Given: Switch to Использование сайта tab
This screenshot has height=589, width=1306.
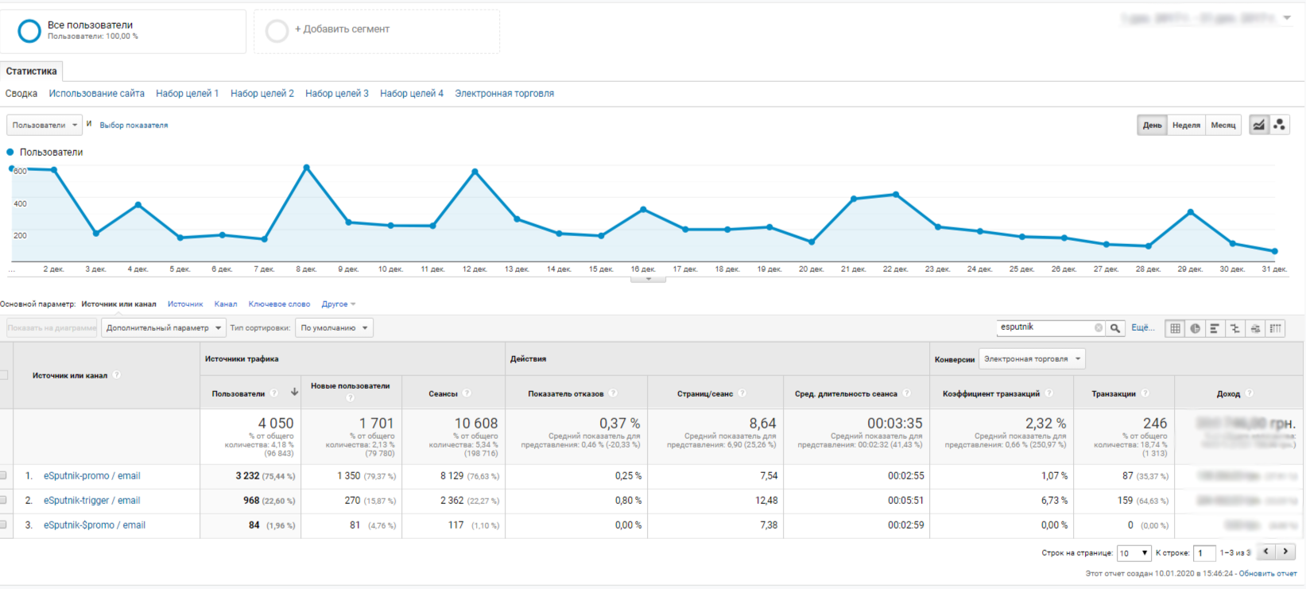Looking at the screenshot, I should [x=96, y=94].
